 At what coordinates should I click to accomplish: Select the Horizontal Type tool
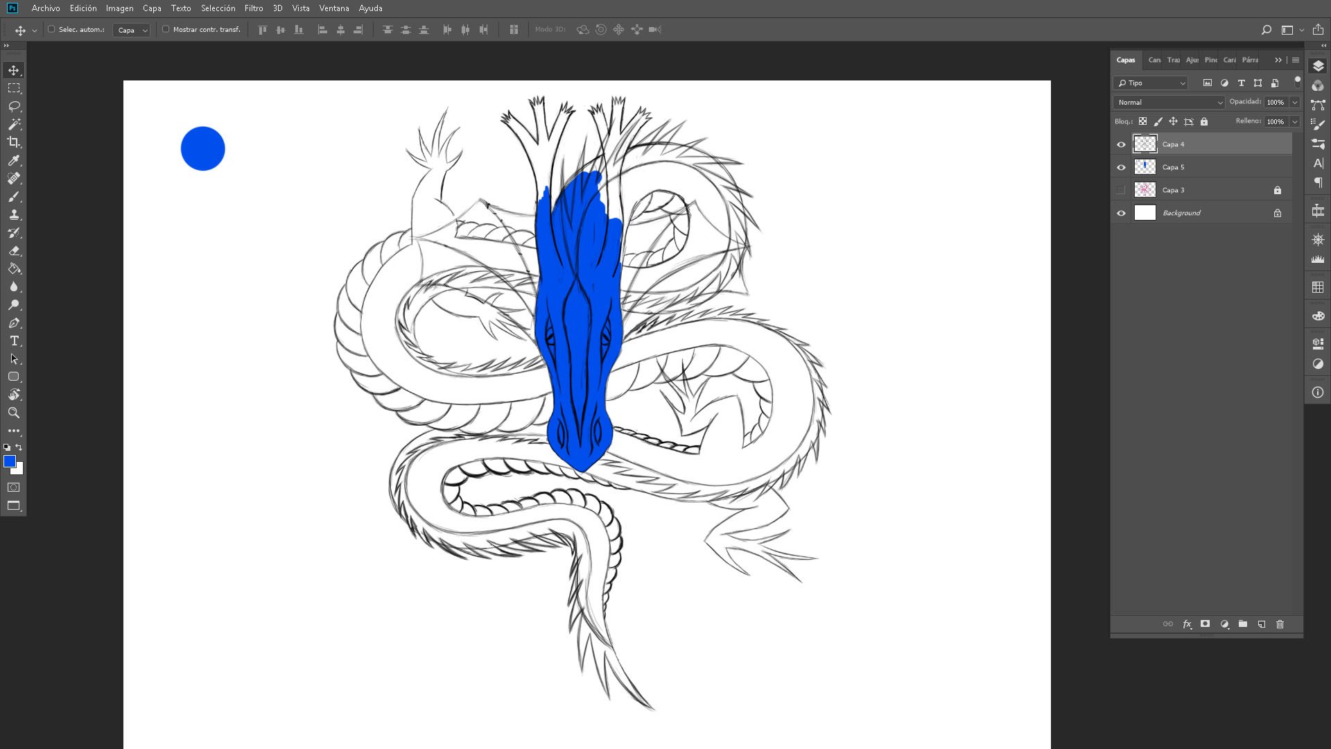coord(14,341)
